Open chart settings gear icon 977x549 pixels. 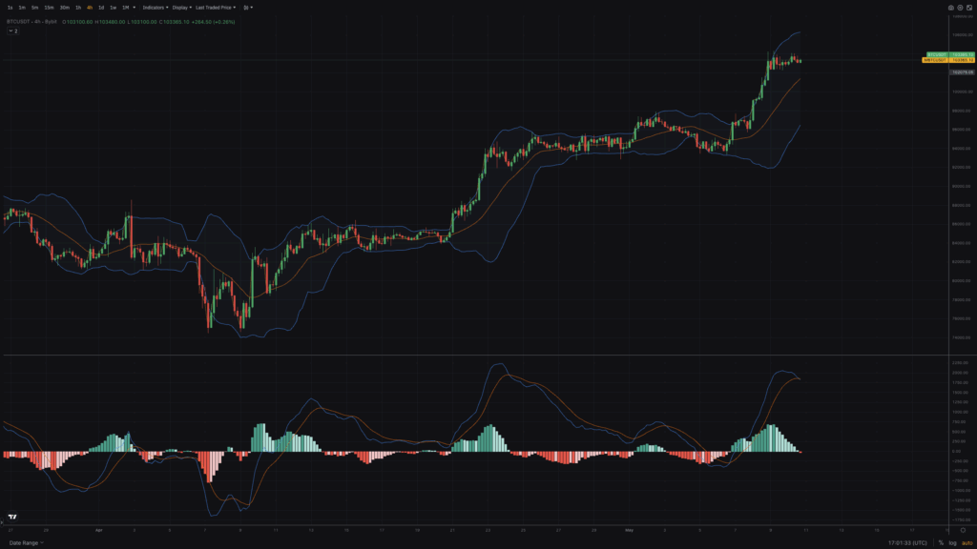(x=961, y=7)
